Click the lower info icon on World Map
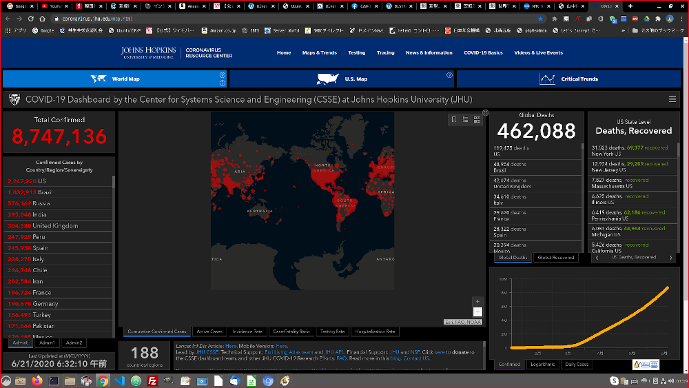The image size is (689, 388). pos(223,83)
